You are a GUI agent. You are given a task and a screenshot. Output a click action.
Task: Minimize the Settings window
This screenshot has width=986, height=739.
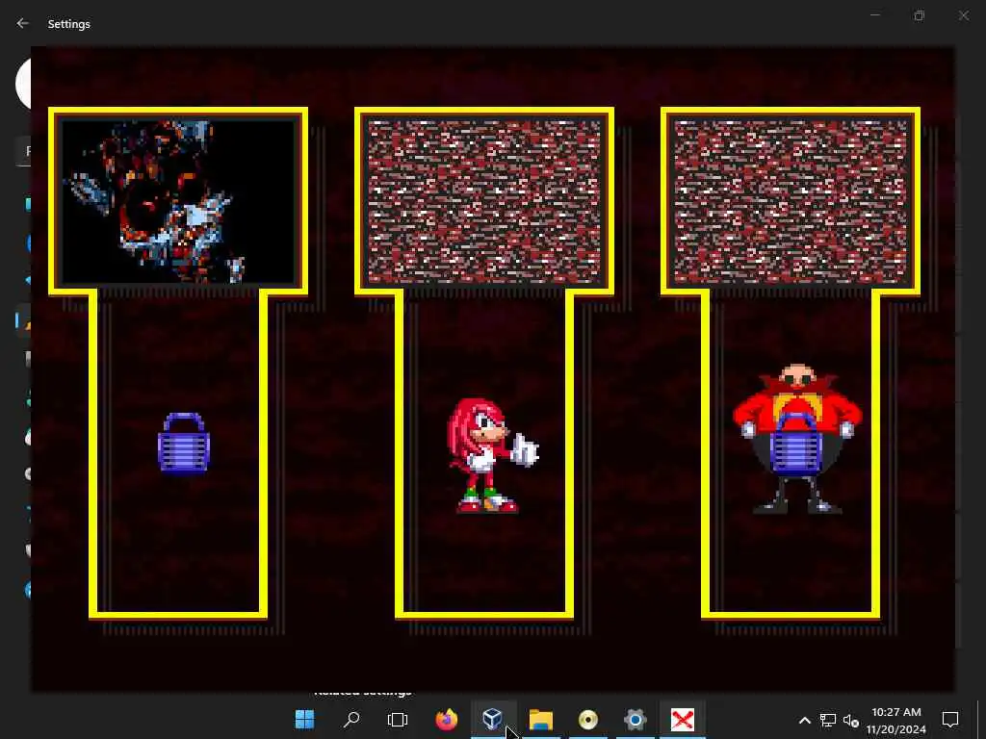(x=874, y=15)
